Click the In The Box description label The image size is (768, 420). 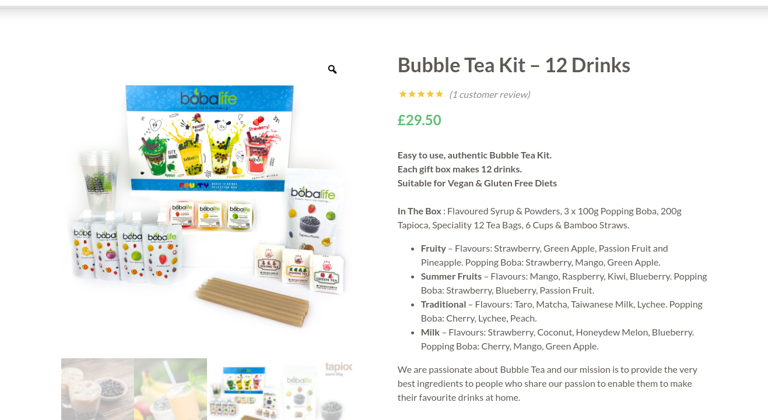tap(419, 211)
